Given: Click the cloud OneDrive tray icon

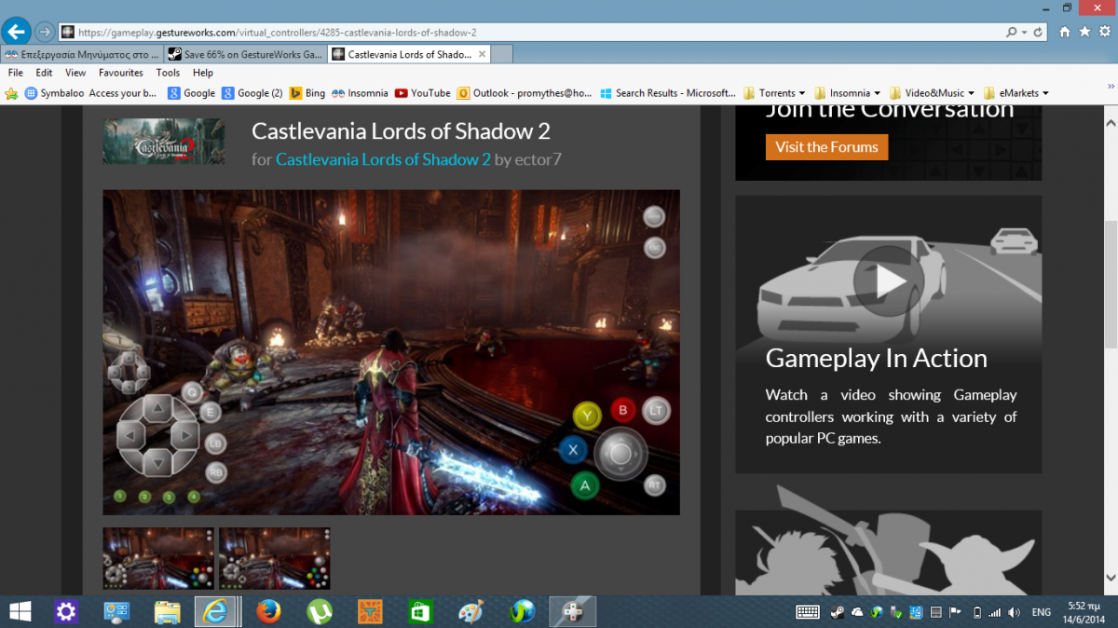Looking at the screenshot, I should click(856, 612).
